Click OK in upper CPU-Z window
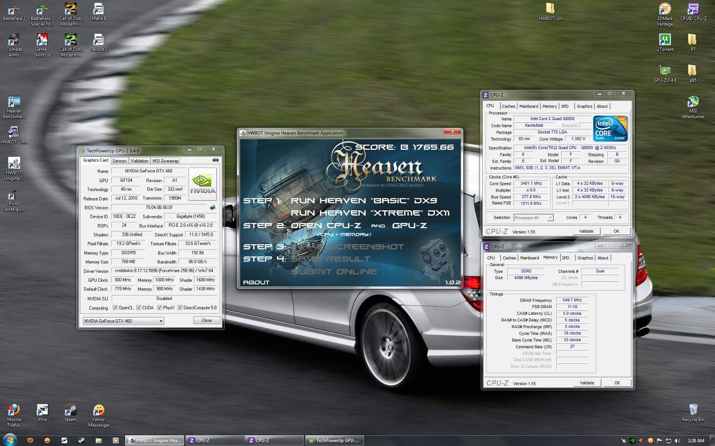The height and width of the screenshot is (446, 715). 616,231
